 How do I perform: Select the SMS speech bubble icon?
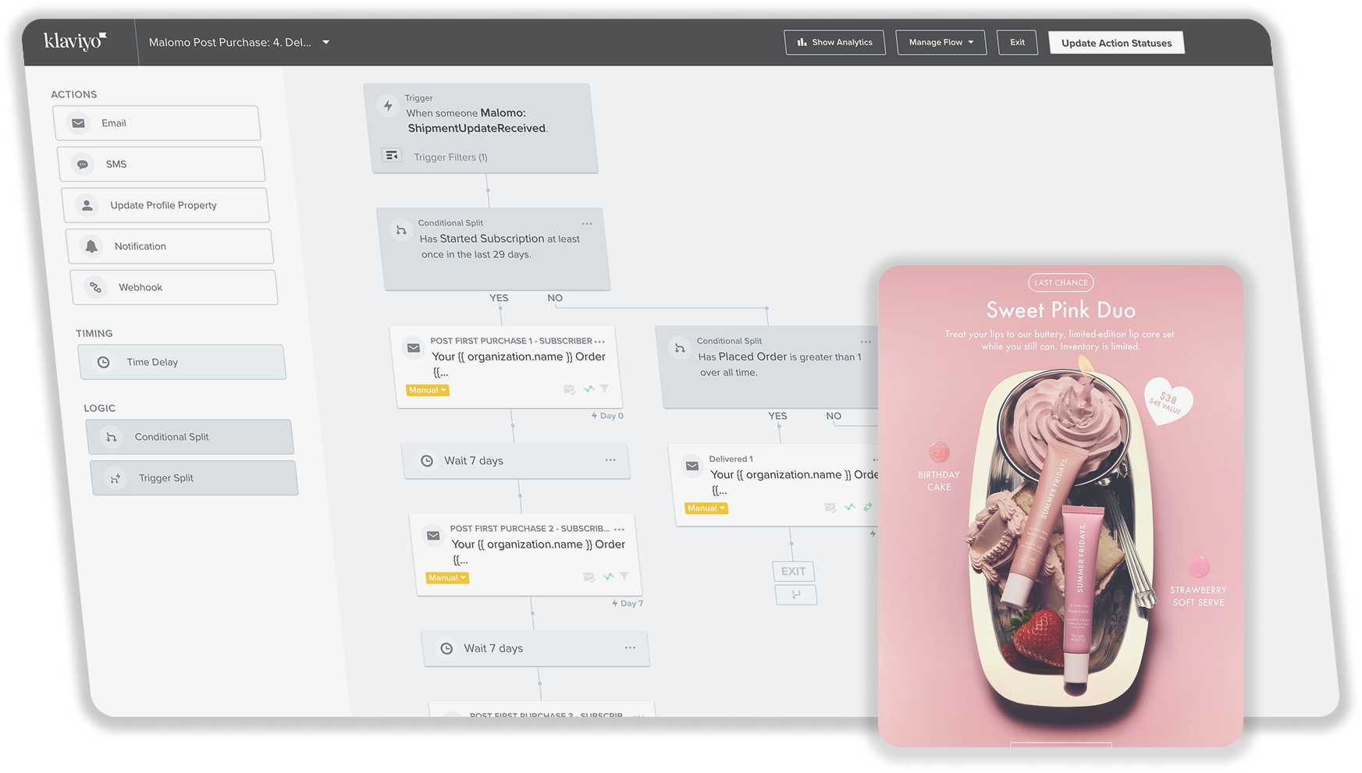pyautogui.click(x=82, y=165)
